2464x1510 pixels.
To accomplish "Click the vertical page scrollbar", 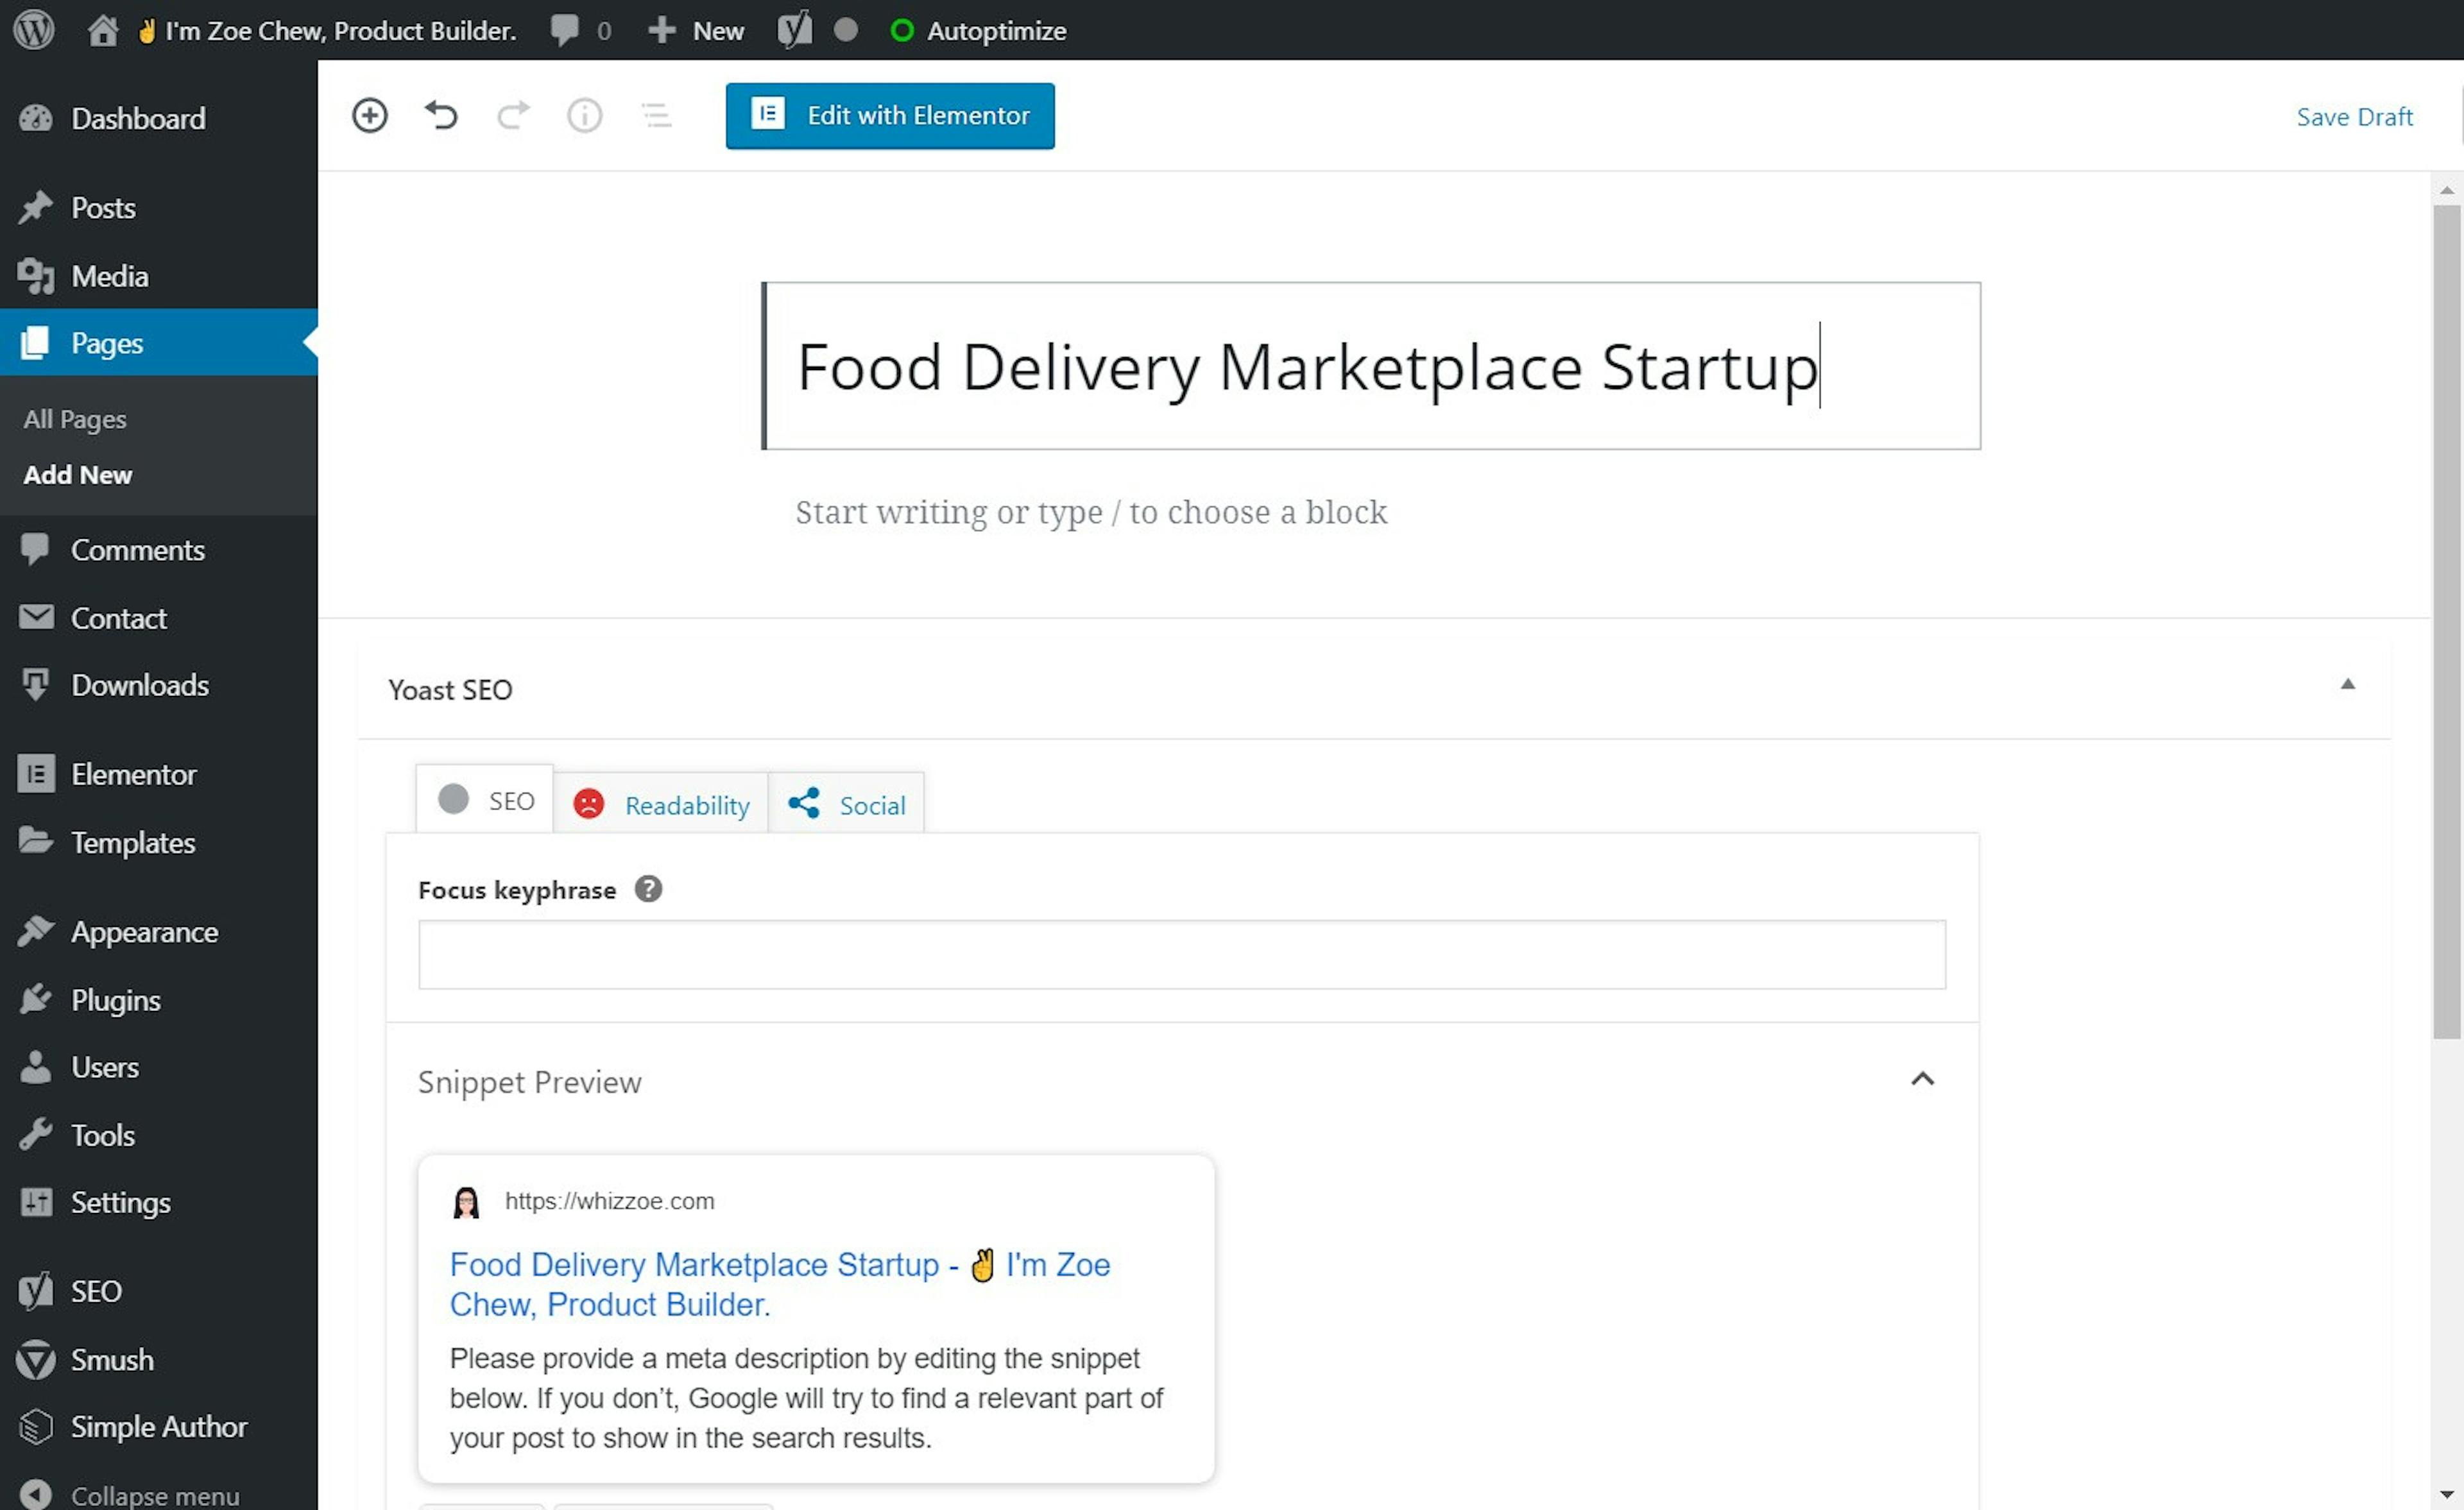I will tap(2446, 620).
